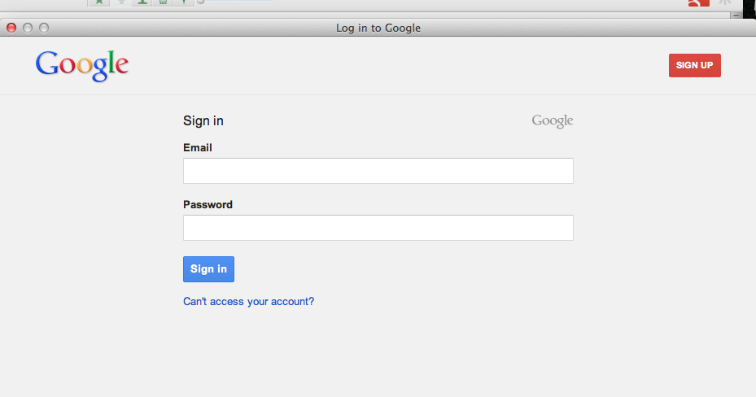
Task: Click the small minus button at right edge
Action: click(x=736, y=15)
